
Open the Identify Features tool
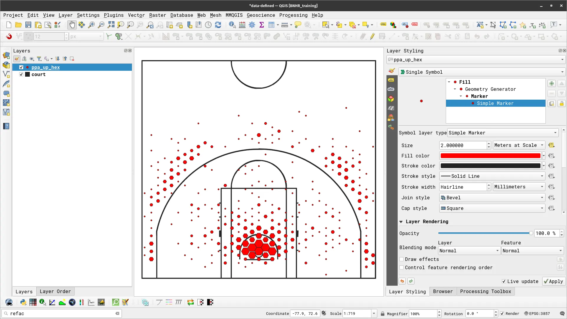(233, 25)
